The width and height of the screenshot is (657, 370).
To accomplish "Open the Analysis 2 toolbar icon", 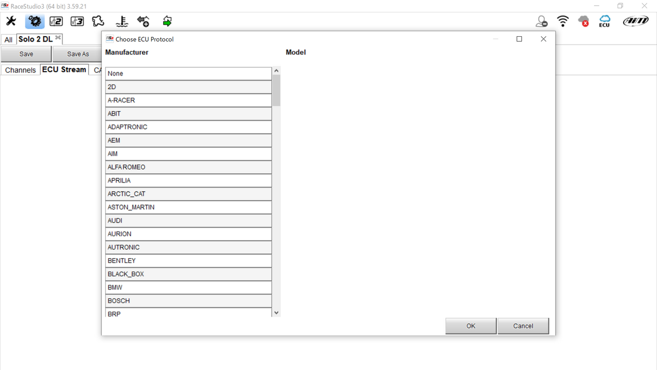I will pos(56,21).
